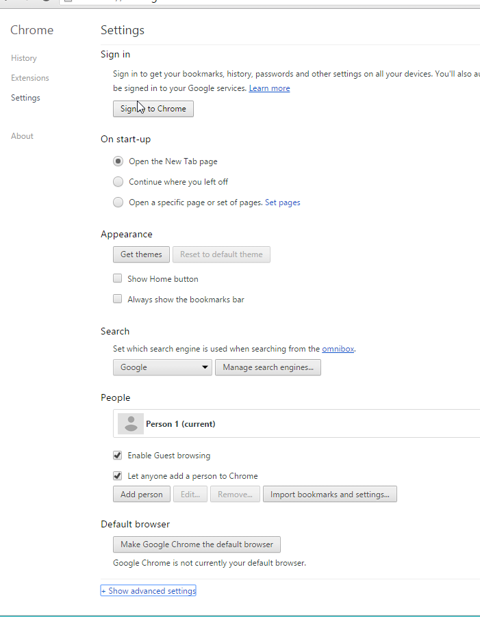The image size is (480, 617).
Task: Expand Show advanced settings
Action: 149,591
